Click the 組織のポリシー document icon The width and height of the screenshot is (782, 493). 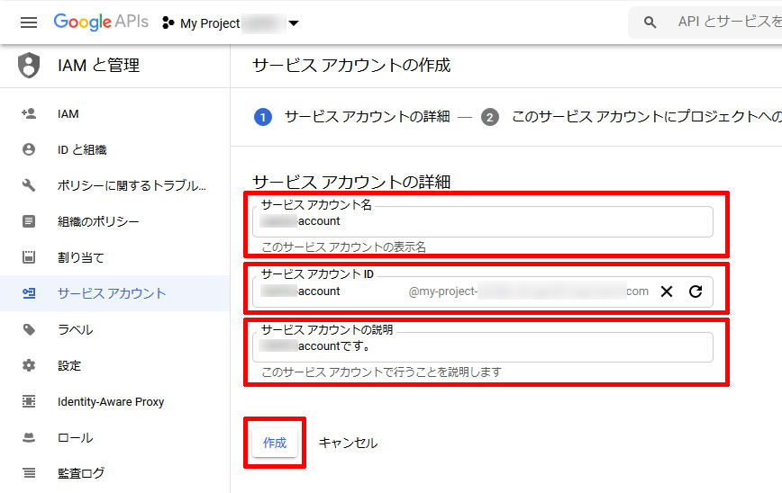tap(29, 221)
